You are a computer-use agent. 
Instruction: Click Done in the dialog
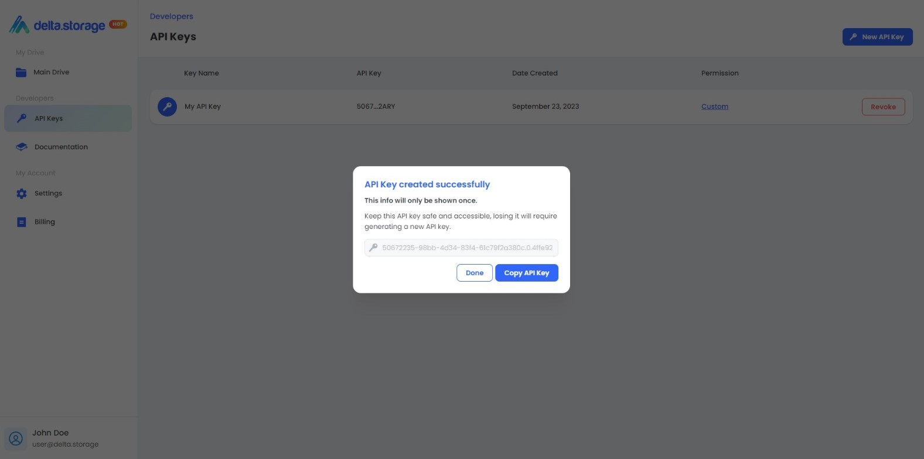tap(475, 273)
